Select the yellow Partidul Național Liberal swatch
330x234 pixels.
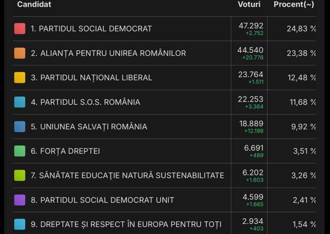[x=20, y=78]
